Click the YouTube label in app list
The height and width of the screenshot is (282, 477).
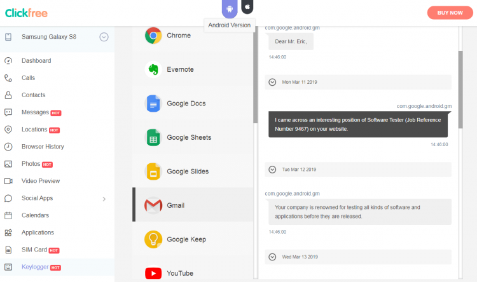point(180,274)
